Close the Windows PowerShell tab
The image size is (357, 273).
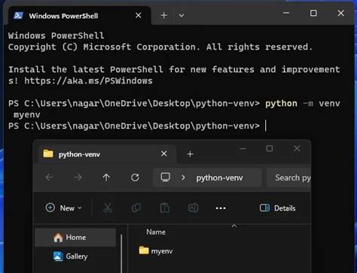tap(138, 16)
